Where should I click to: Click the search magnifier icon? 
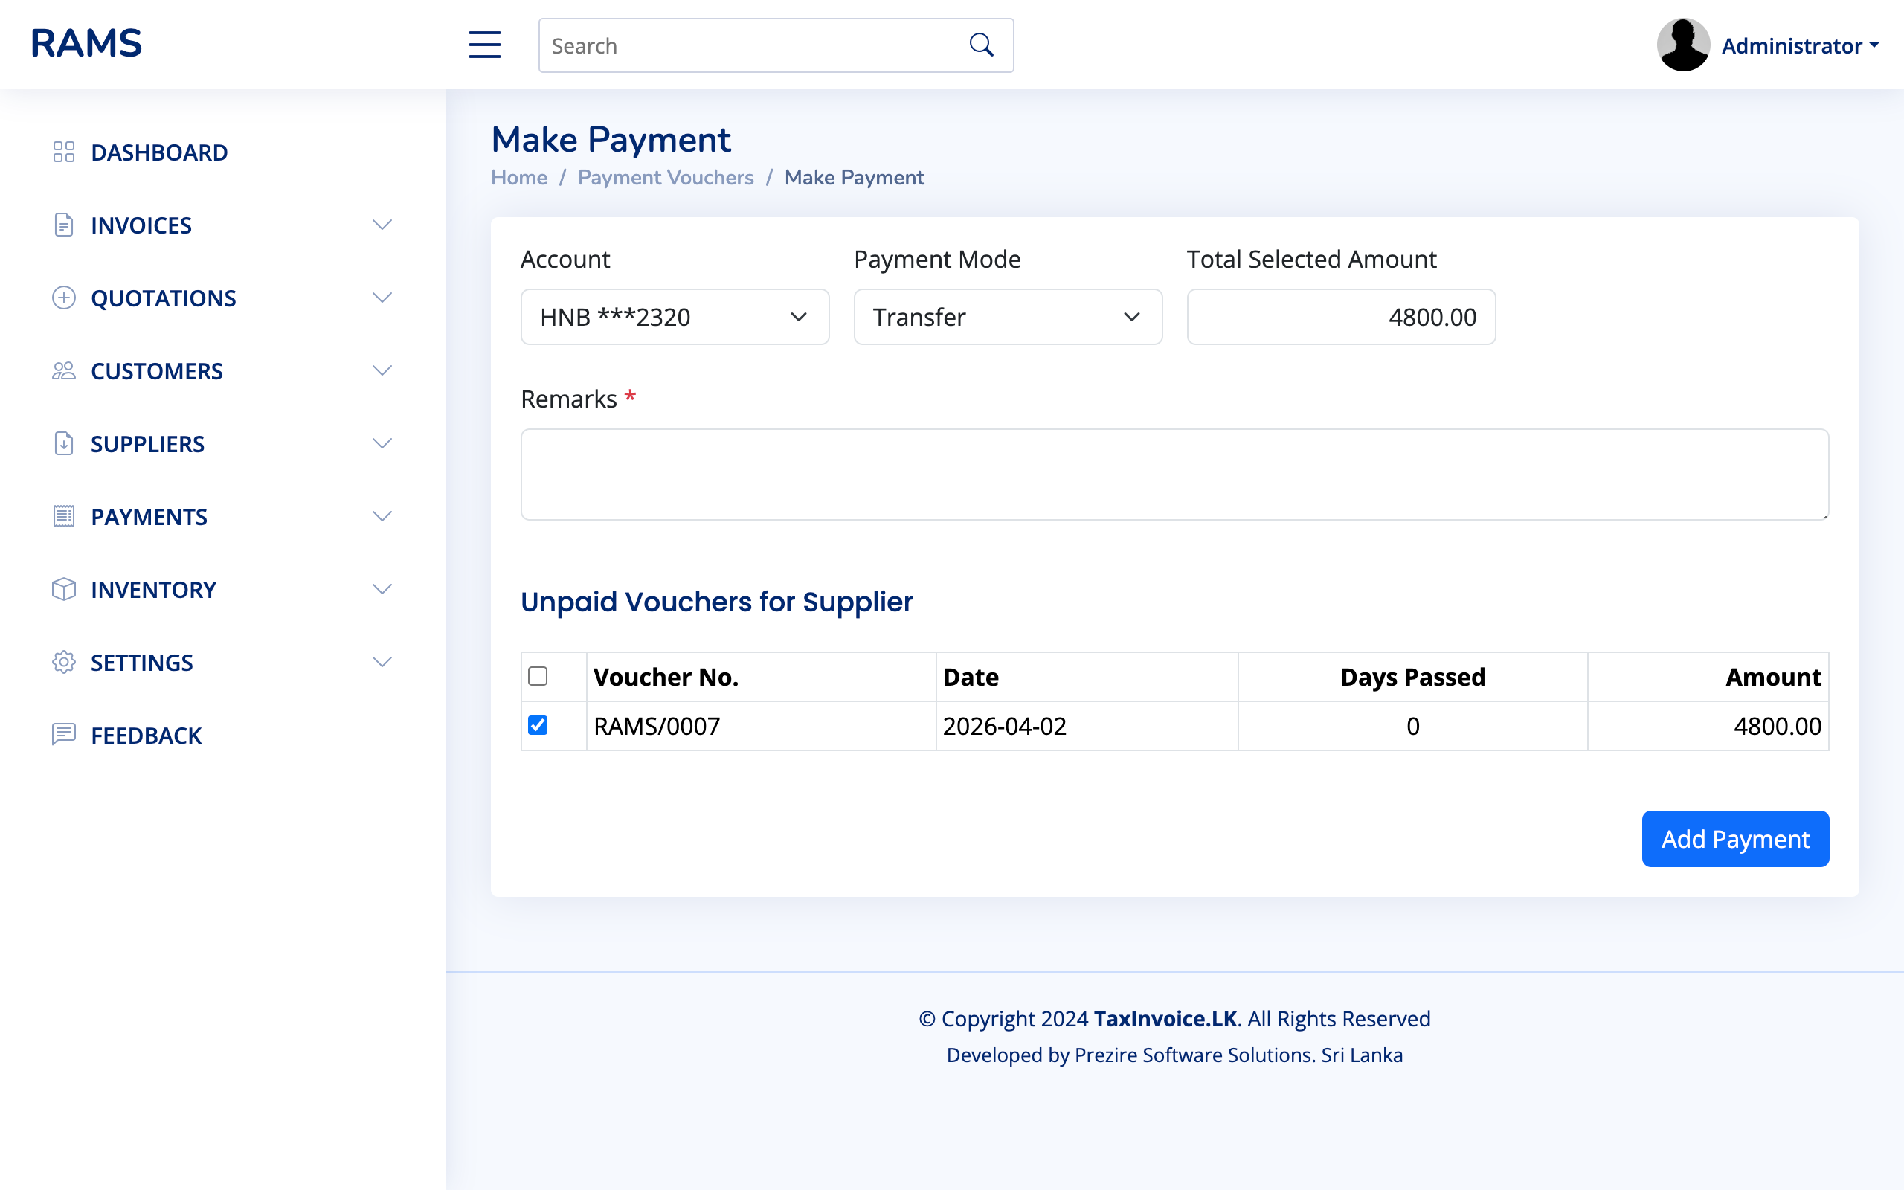[x=980, y=45]
